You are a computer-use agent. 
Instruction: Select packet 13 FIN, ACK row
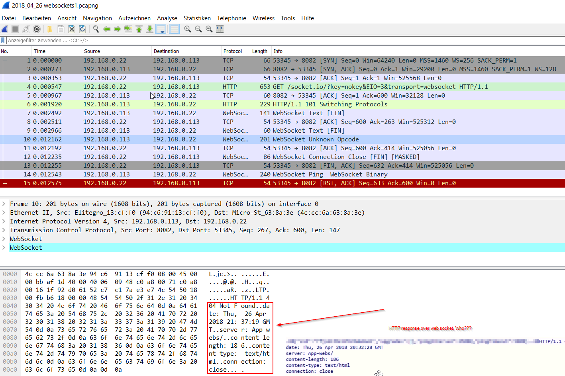282,166
